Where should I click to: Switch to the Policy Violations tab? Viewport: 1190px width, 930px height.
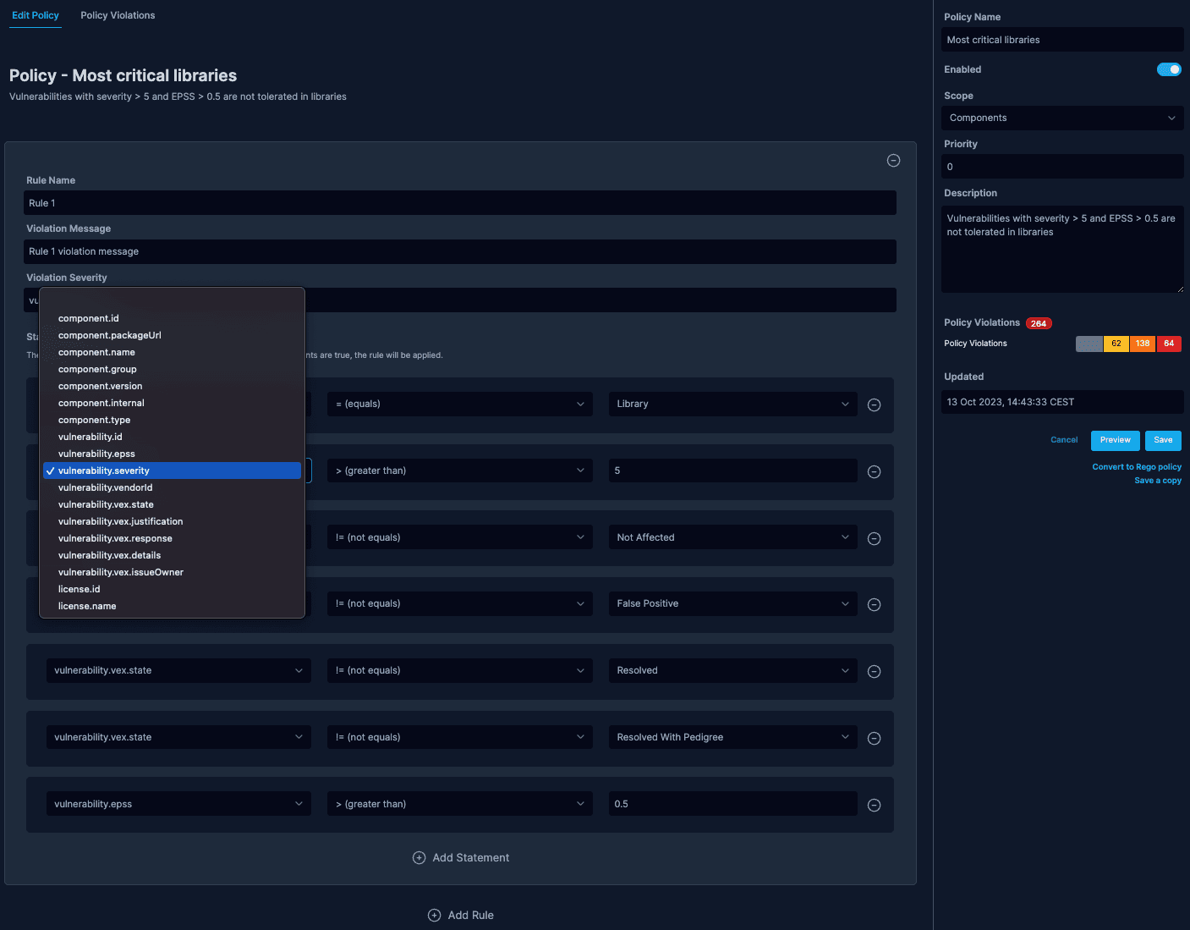click(x=118, y=14)
